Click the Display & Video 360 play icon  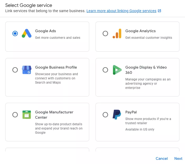pyautogui.click(x=117, y=70)
